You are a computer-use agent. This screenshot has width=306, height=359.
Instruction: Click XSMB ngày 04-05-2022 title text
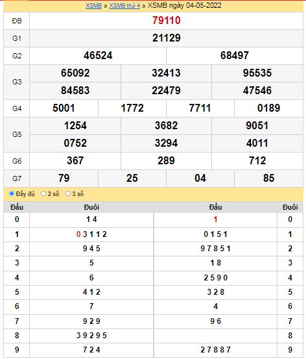184,5
